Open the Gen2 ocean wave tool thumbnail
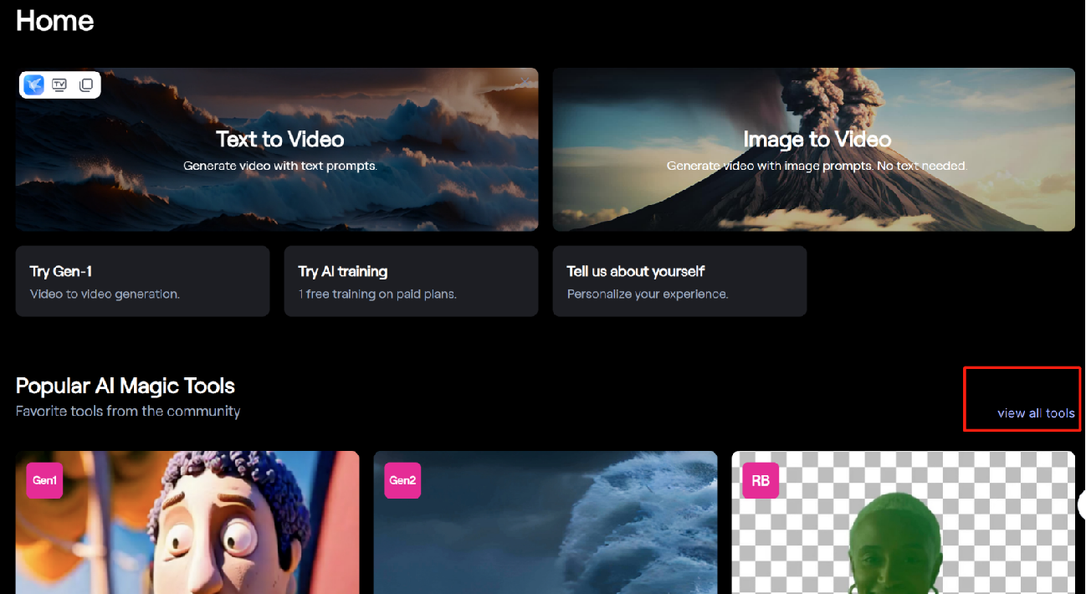 (x=546, y=523)
